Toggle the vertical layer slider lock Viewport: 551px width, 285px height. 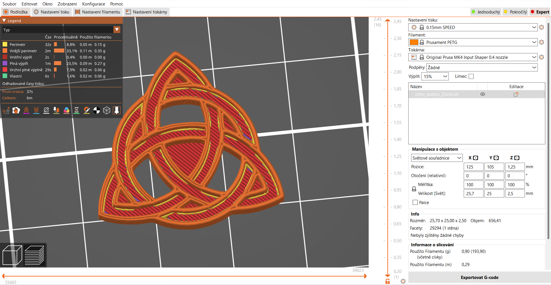(x=388, y=281)
